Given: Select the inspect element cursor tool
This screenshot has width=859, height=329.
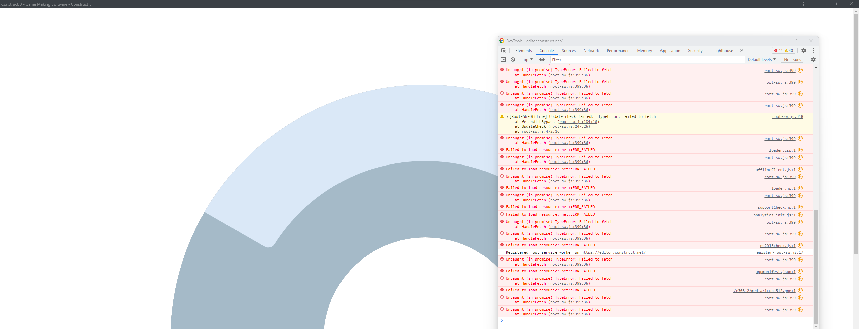Looking at the screenshot, I should (x=504, y=51).
